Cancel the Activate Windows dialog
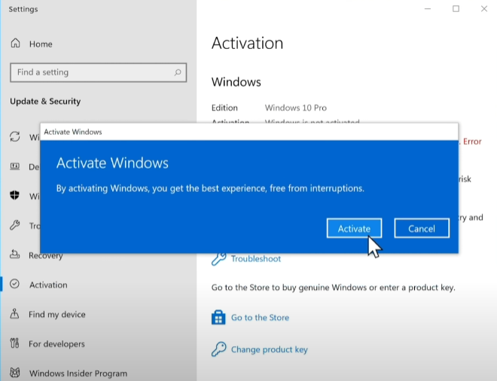The width and height of the screenshot is (497, 381). 422,228
